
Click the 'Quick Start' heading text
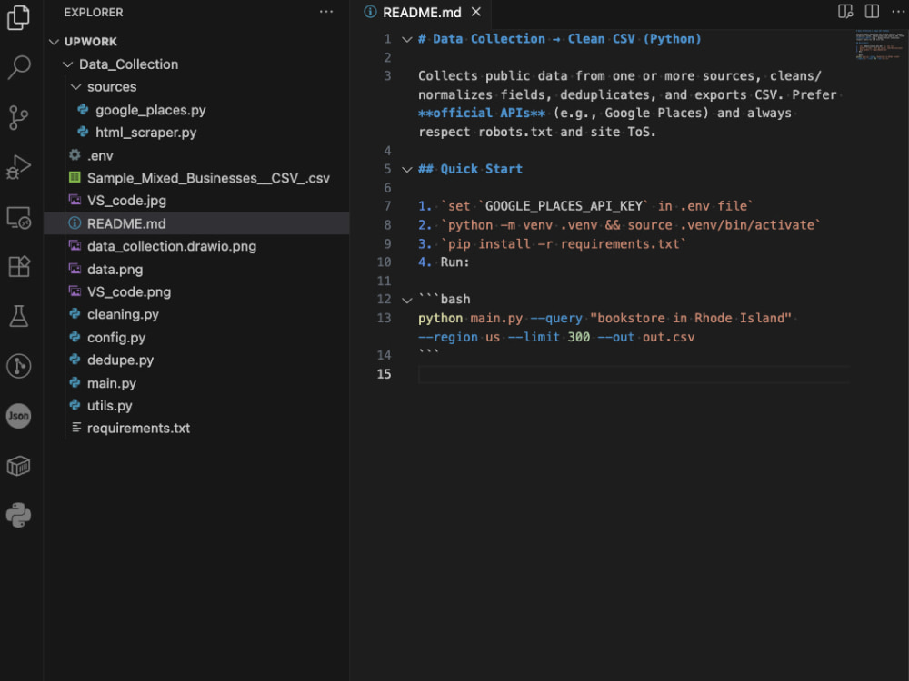[x=481, y=169]
